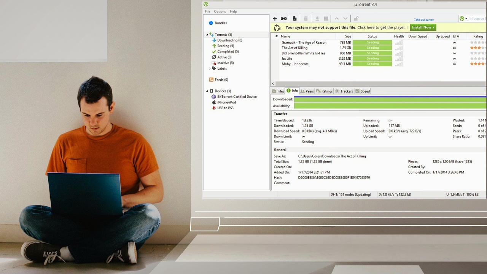Viewport: 487px width, 274px height.
Task: Follow the Take our survey link
Action: 424,20
